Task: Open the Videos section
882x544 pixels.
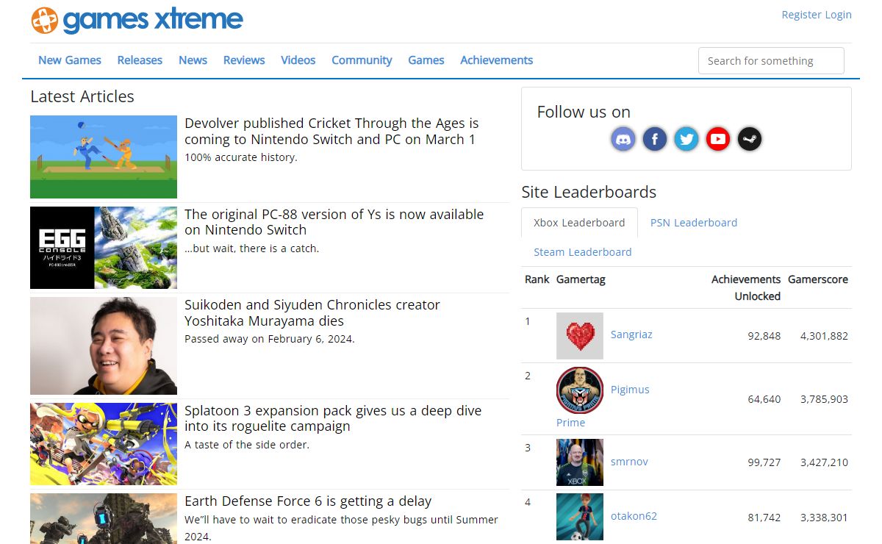Action: click(x=298, y=60)
